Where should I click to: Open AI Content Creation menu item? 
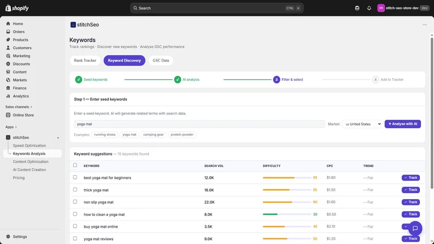click(x=29, y=170)
